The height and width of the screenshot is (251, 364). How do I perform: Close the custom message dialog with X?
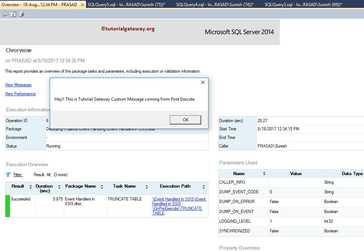203,82
